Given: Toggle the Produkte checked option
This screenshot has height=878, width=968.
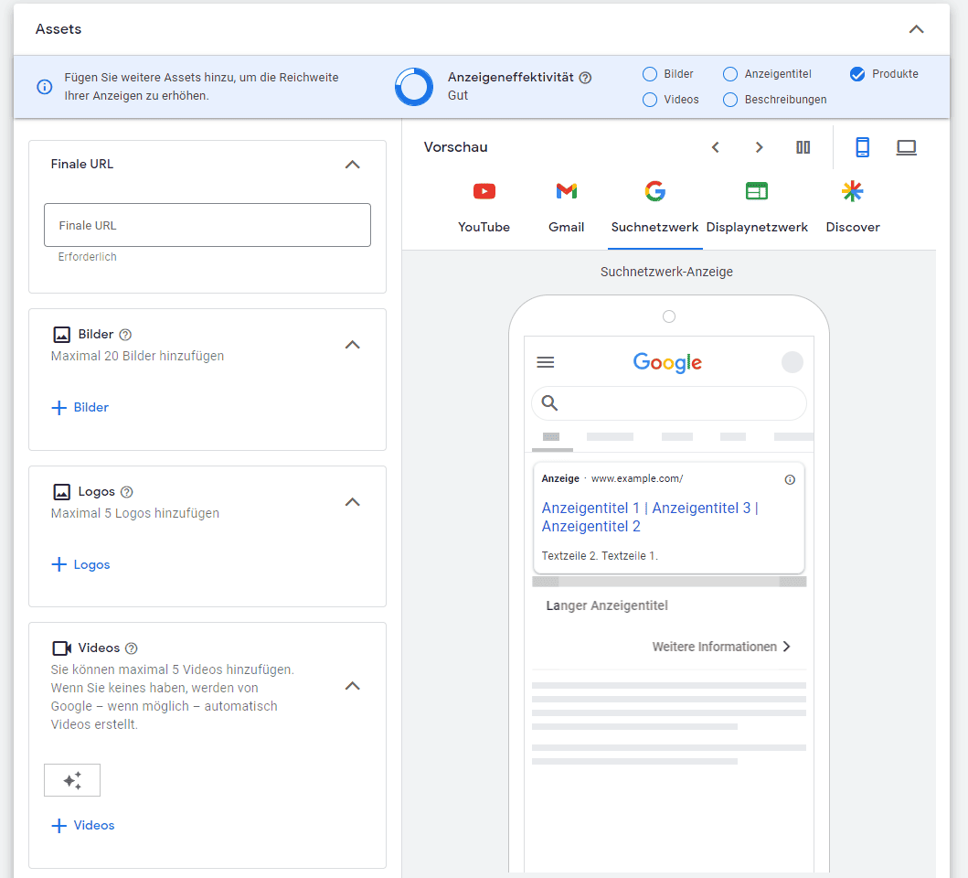Looking at the screenshot, I should click(x=856, y=74).
